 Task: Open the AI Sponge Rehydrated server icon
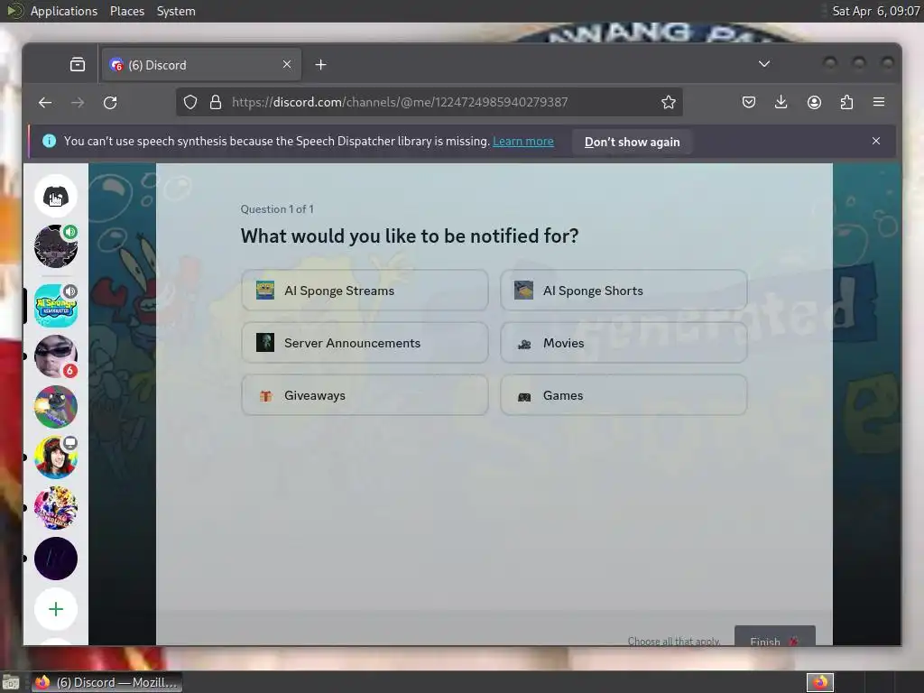pos(55,305)
